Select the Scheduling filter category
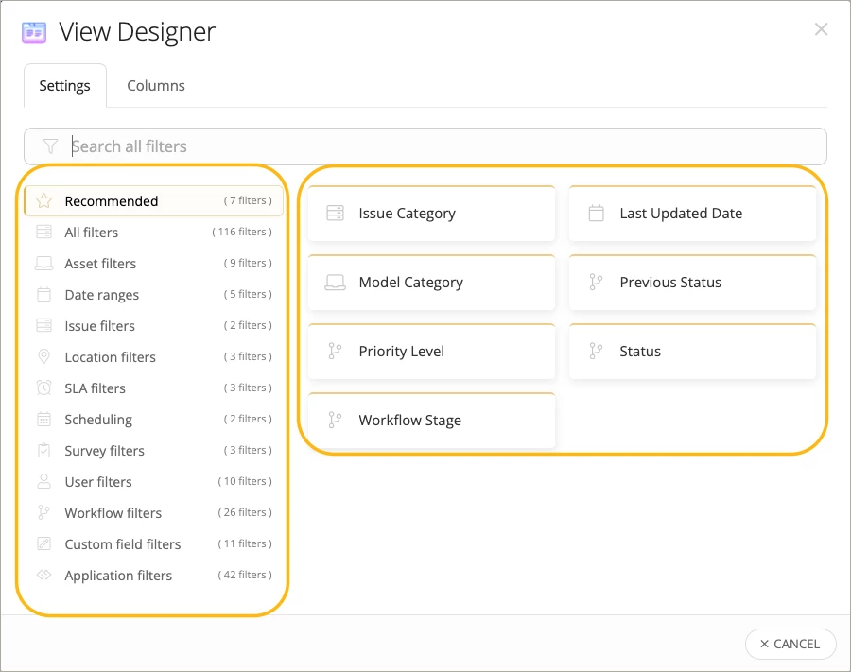 [x=98, y=420]
